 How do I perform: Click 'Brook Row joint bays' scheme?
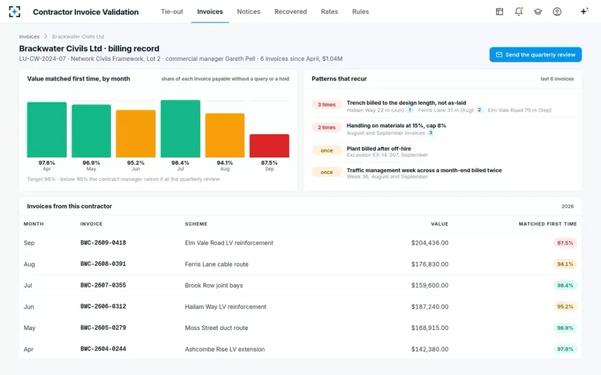pos(214,285)
